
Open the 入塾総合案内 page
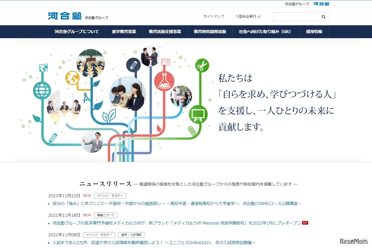pos(246,17)
